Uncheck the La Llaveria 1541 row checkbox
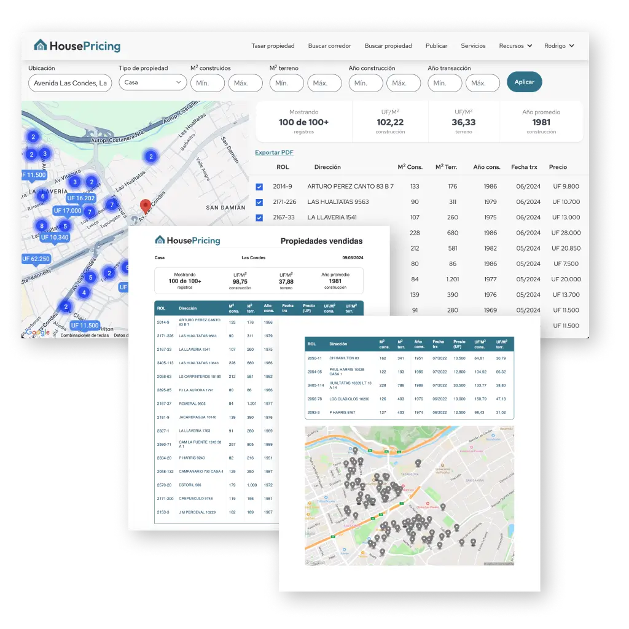The width and height of the screenshot is (629, 629). (x=259, y=217)
